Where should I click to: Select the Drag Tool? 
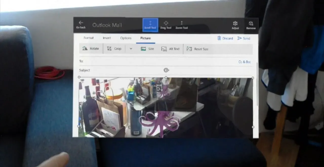[166, 25]
